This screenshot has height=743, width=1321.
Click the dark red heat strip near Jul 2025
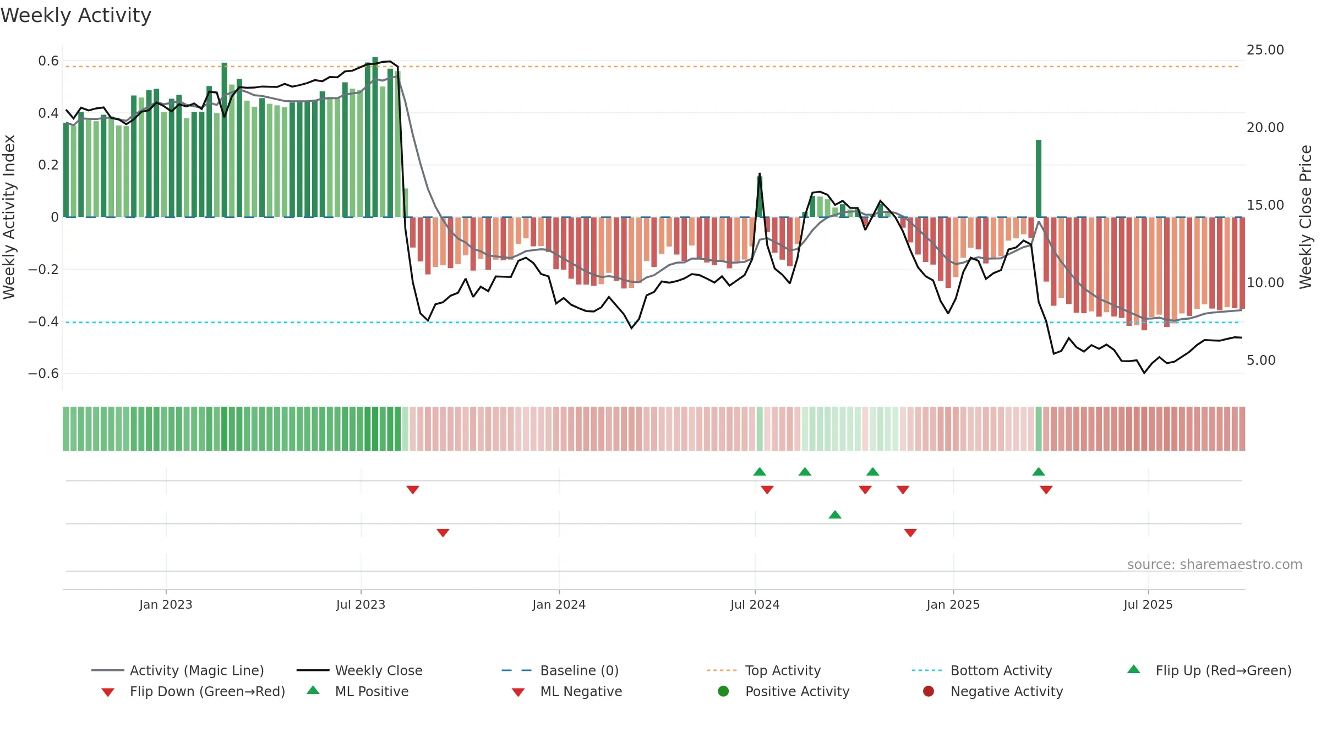pyautogui.click(x=1144, y=429)
